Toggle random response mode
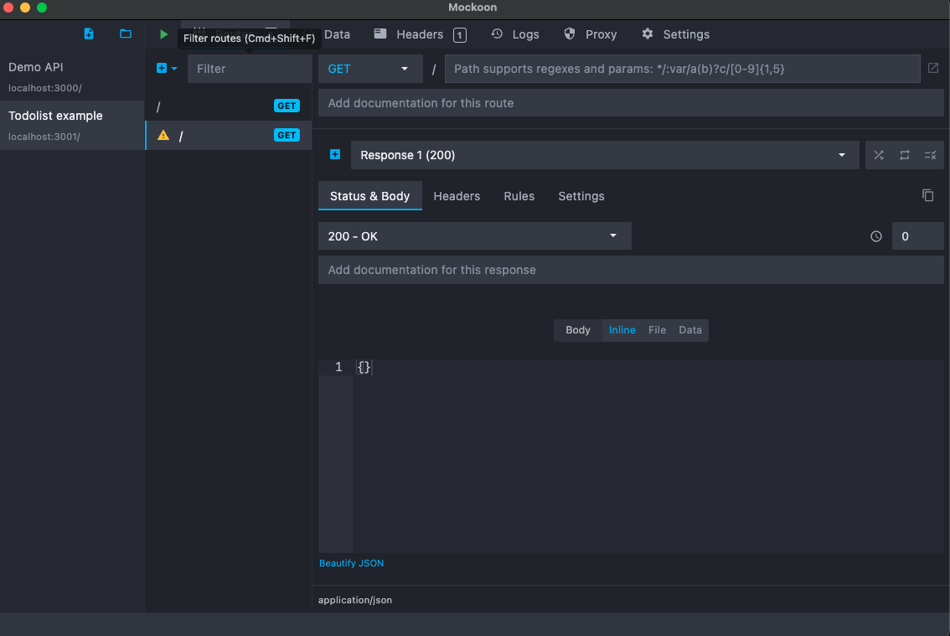 point(879,155)
